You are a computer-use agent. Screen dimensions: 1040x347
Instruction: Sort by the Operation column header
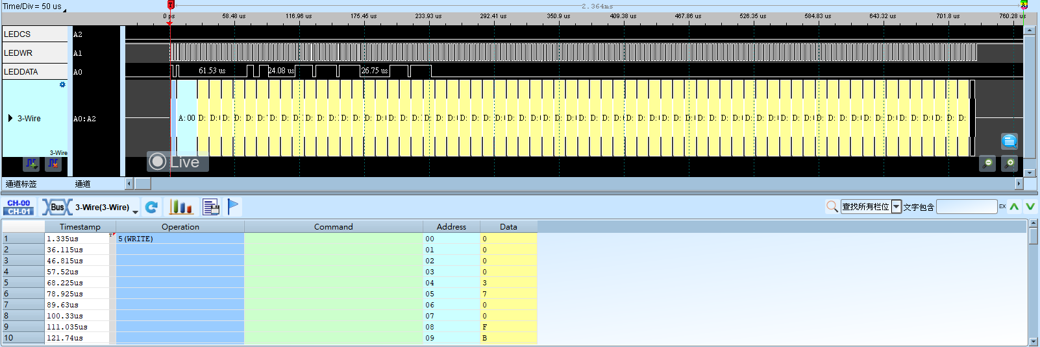[x=180, y=226]
